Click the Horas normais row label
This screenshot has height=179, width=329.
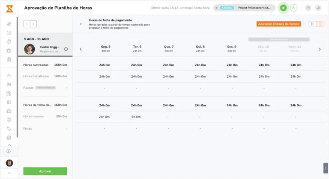pyautogui.click(x=33, y=116)
